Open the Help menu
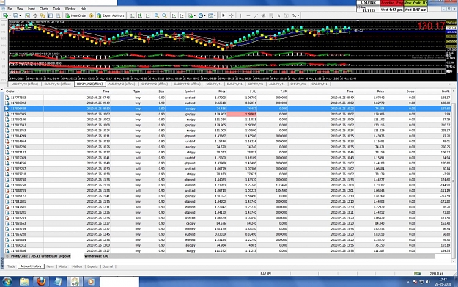Image resolution: width=458 pixels, height=287 pixels. point(84,9)
